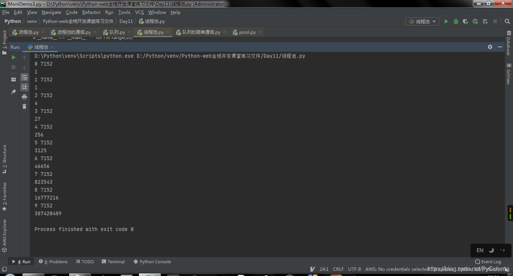Open the Navigate menu
The height and width of the screenshot is (276, 513).
click(x=51, y=12)
